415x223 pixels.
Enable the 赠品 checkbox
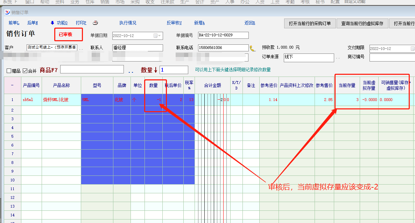[9, 71]
